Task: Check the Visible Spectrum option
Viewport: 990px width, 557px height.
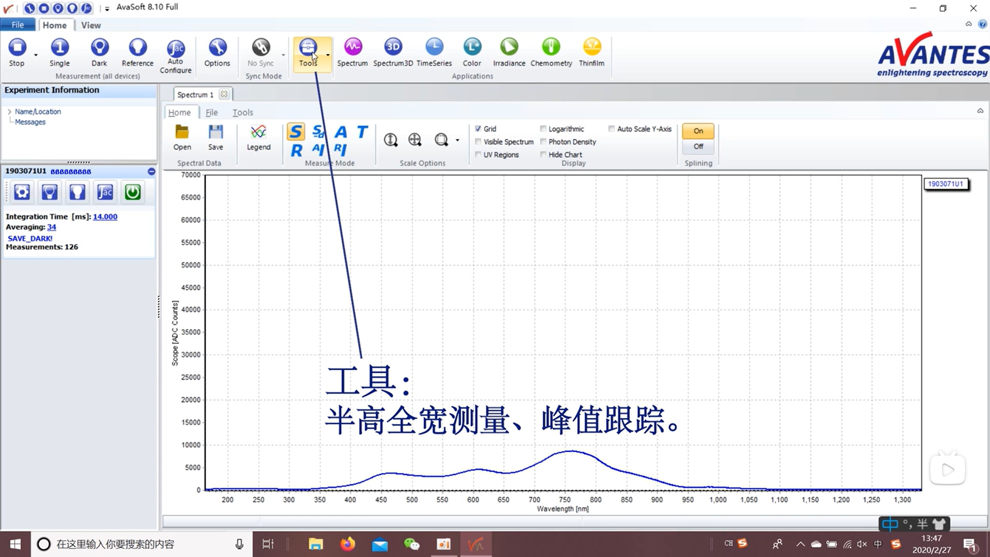Action: [478, 141]
